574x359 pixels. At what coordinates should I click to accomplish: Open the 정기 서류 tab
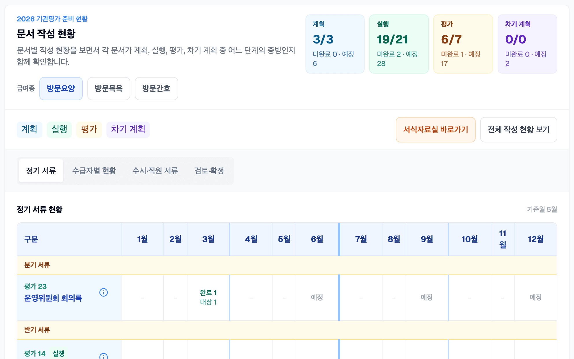41,171
